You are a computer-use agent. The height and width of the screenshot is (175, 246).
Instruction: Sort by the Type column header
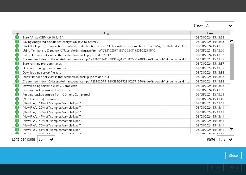coord(17,33)
